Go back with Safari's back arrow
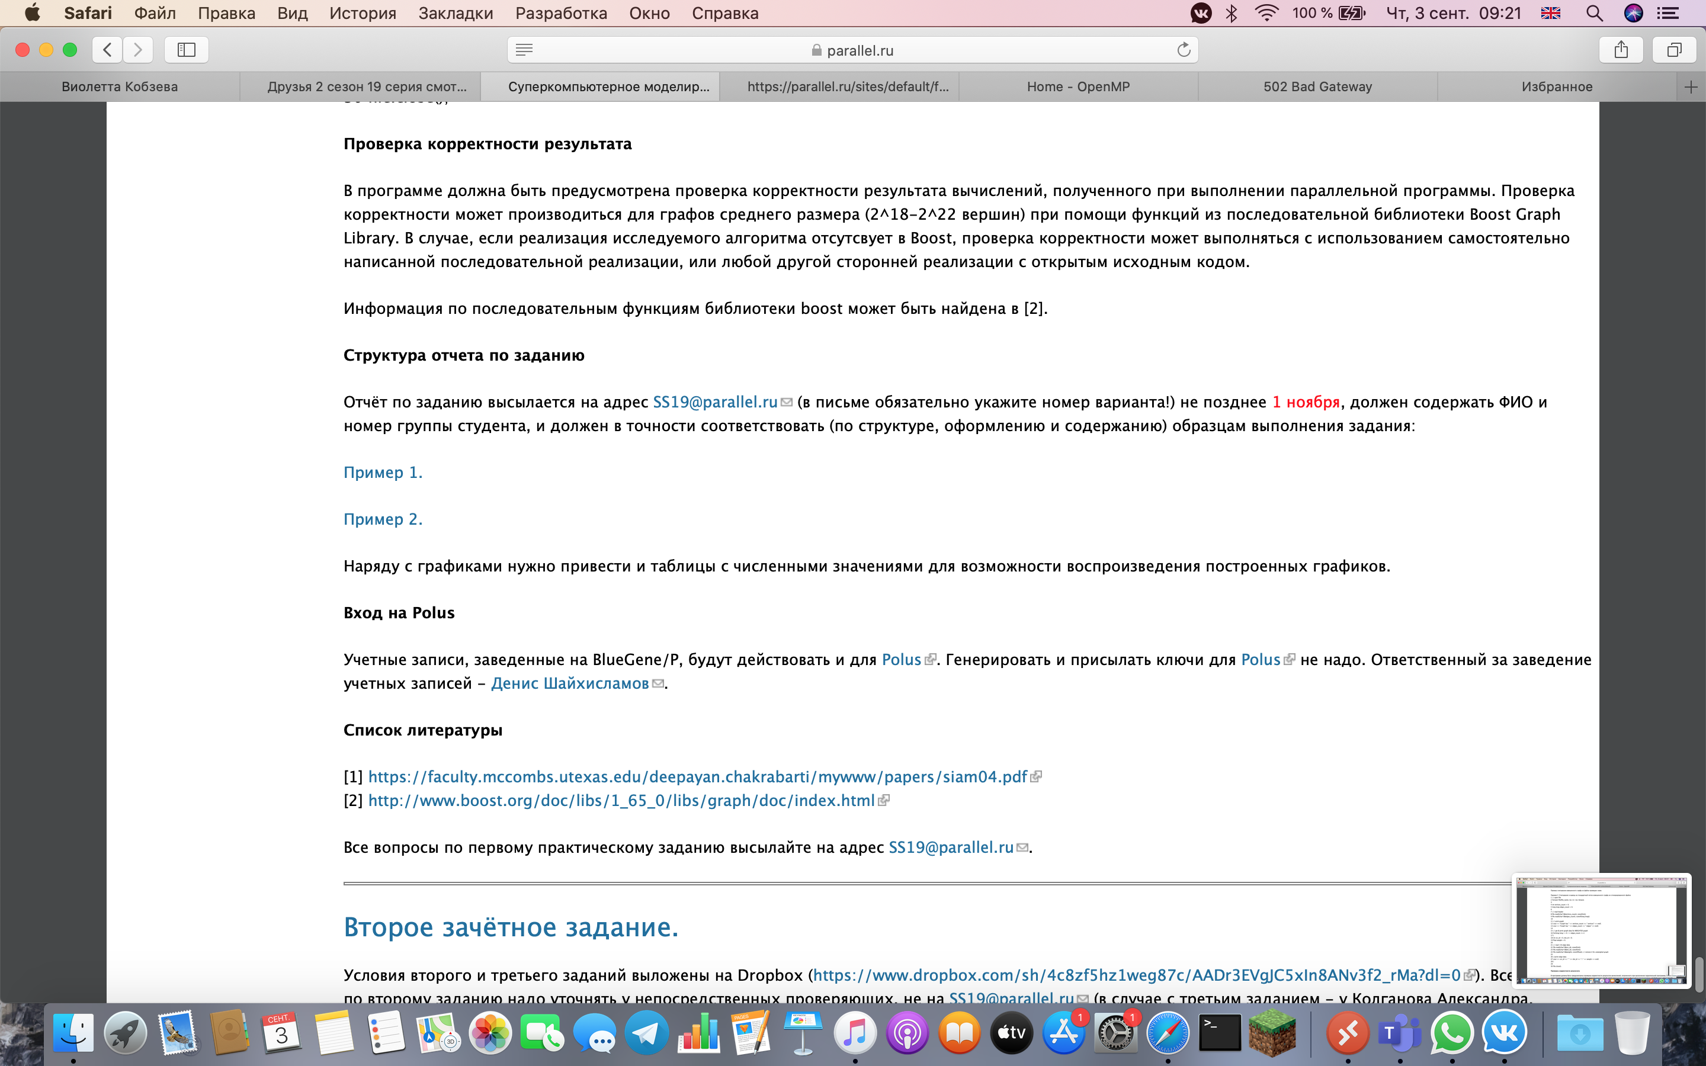The image size is (1706, 1066). tap(107, 49)
